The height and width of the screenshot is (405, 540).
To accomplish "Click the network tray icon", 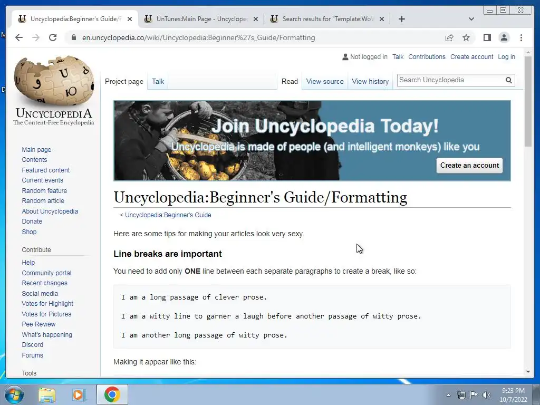I will click(x=461, y=395).
